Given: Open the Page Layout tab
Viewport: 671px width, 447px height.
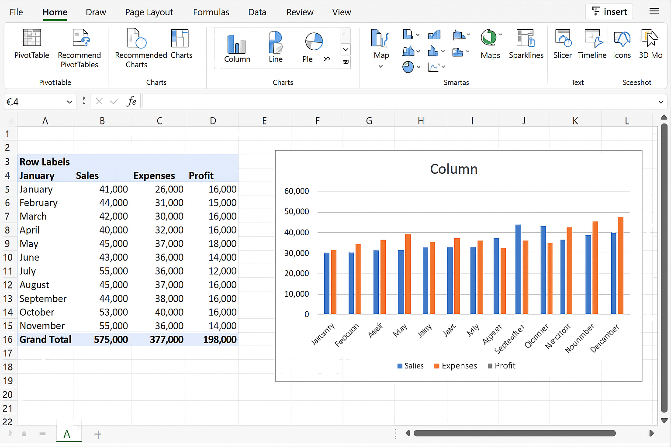Looking at the screenshot, I should tap(149, 12).
